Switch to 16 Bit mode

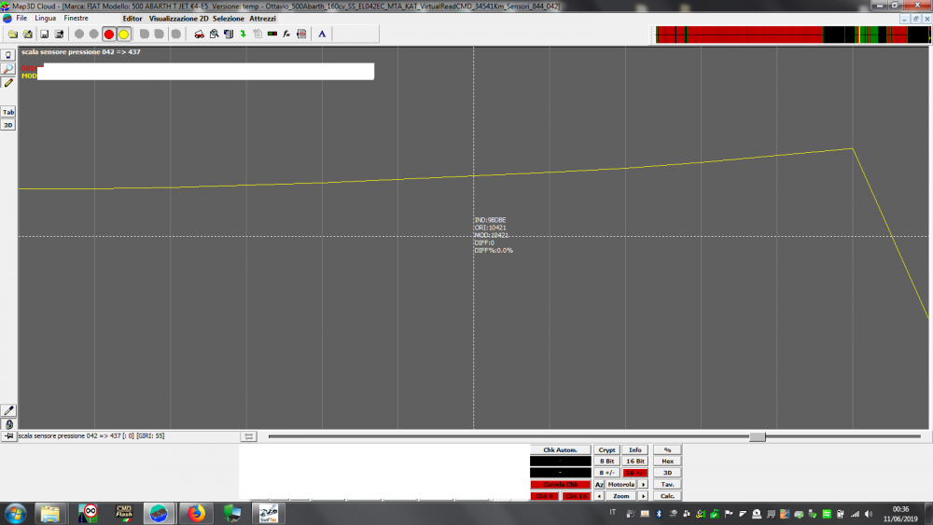(x=634, y=462)
